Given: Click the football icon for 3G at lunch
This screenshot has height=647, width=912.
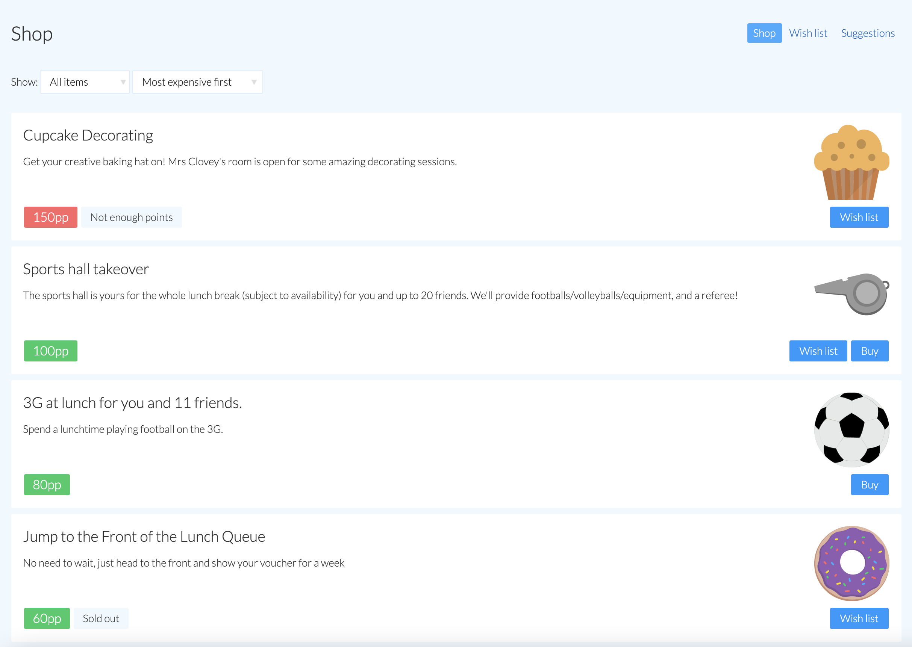Looking at the screenshot, I should pos(852,430).
